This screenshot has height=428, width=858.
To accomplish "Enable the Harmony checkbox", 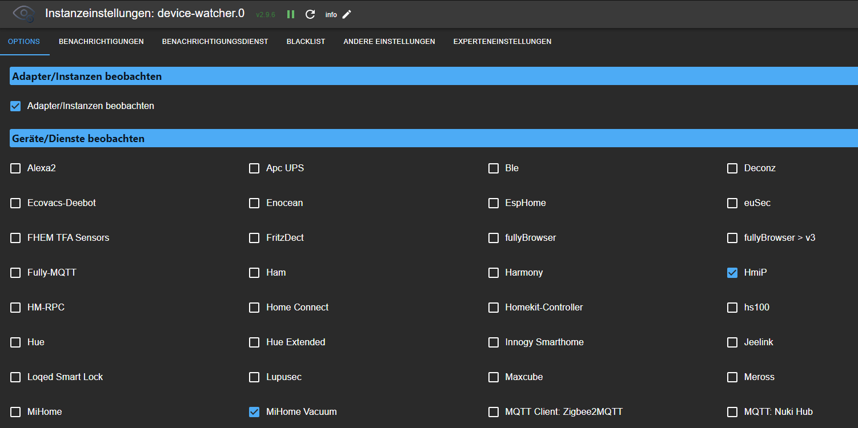I will point(494,273).
